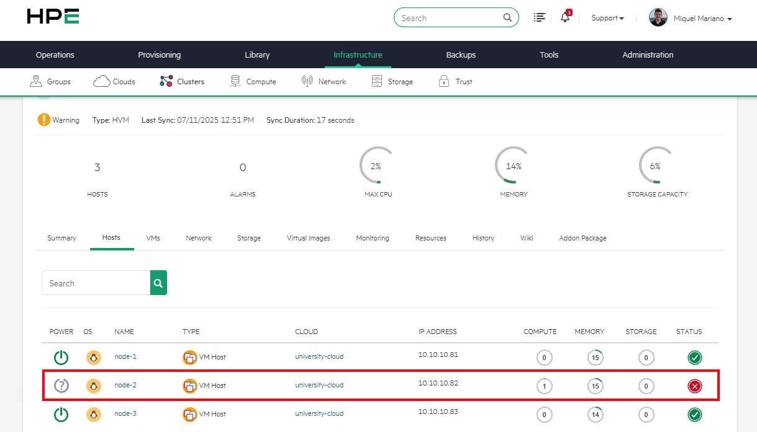This screenshot has height=432, width=757.
Task: Switch to the VMs tab
Action: [x=153, y=238]
